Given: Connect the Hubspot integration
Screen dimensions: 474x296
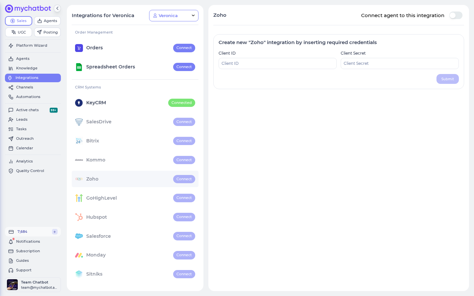Looking at the screenshot, I should pyautogui.click(x=184, y=217).
